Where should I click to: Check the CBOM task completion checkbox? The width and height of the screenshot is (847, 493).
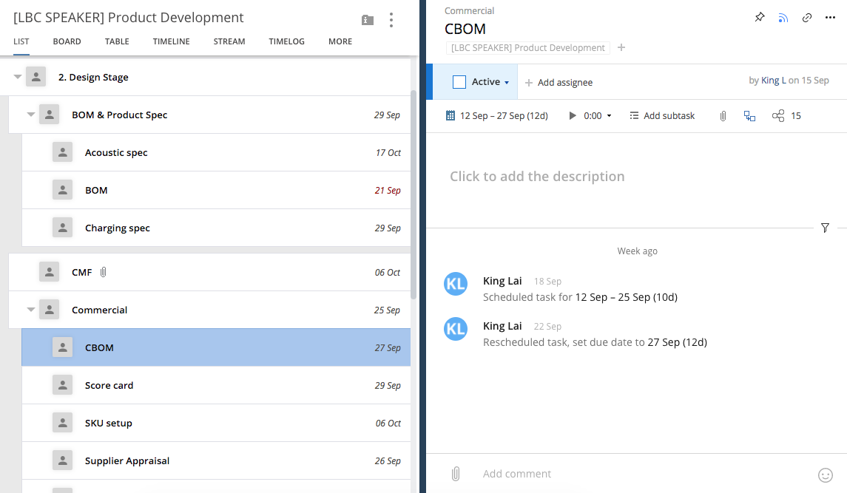459,82
